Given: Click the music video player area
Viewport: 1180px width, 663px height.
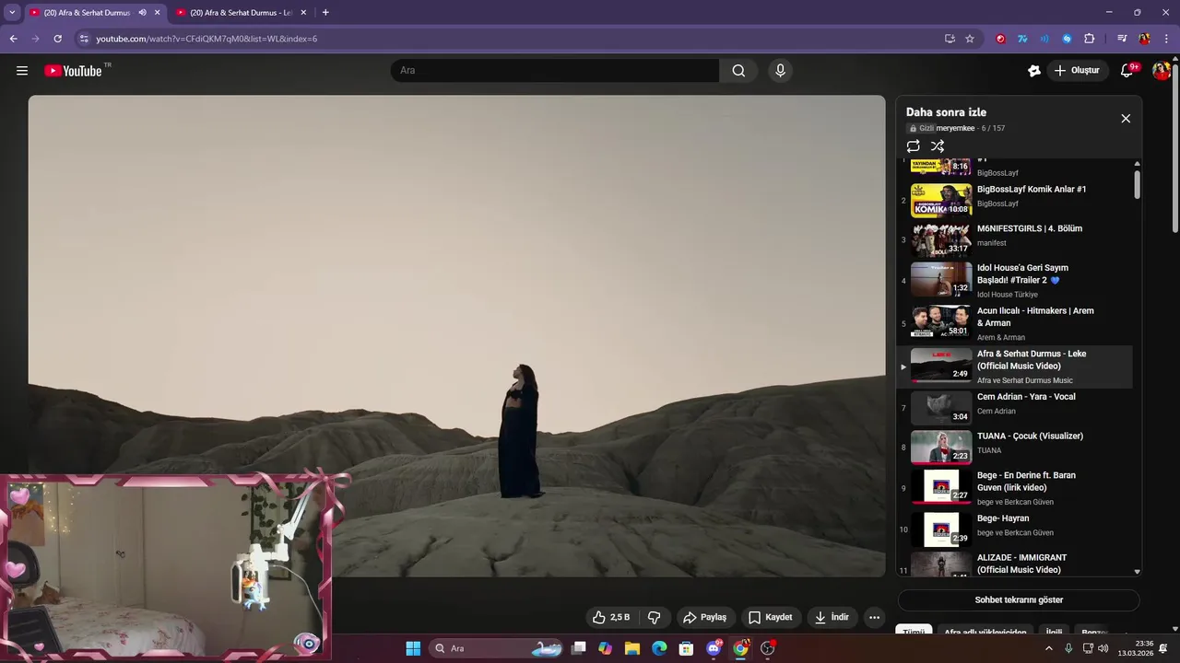Looking at the screenshot, I should click(x=456, y=335).
